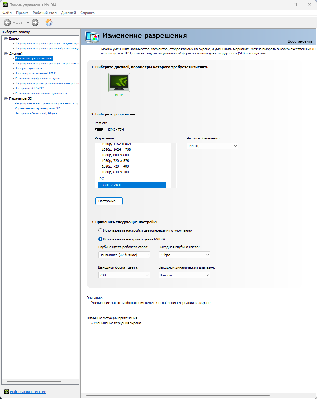Click the Back arrow icon in toolbar

coord(7,23)
